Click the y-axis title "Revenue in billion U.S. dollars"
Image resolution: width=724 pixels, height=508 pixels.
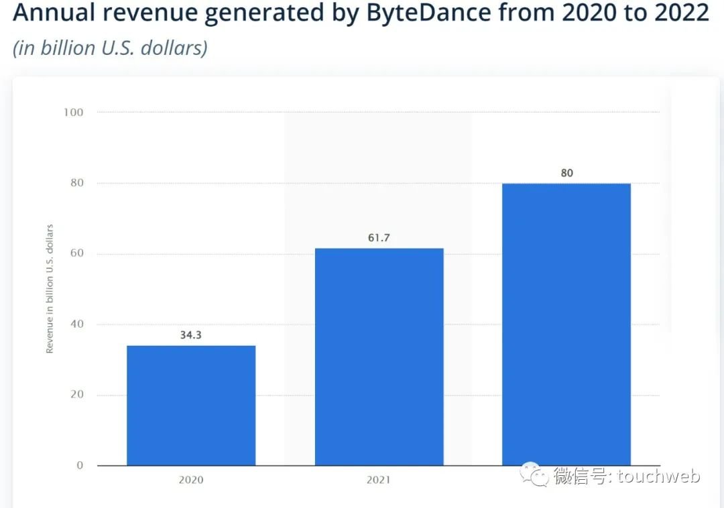click(x=50, y=289)
